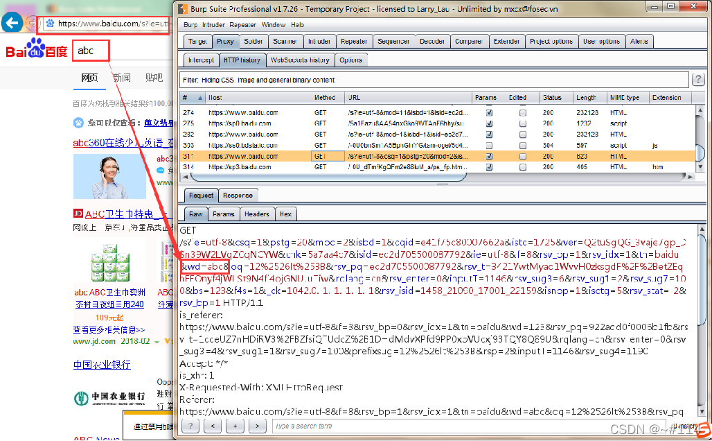
Task: Click the 中国农业银行 result link
Action: point(103,365)
